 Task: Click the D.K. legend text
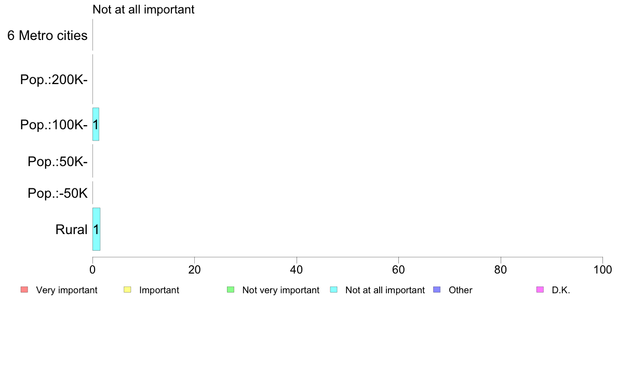(x=561, y=290)
